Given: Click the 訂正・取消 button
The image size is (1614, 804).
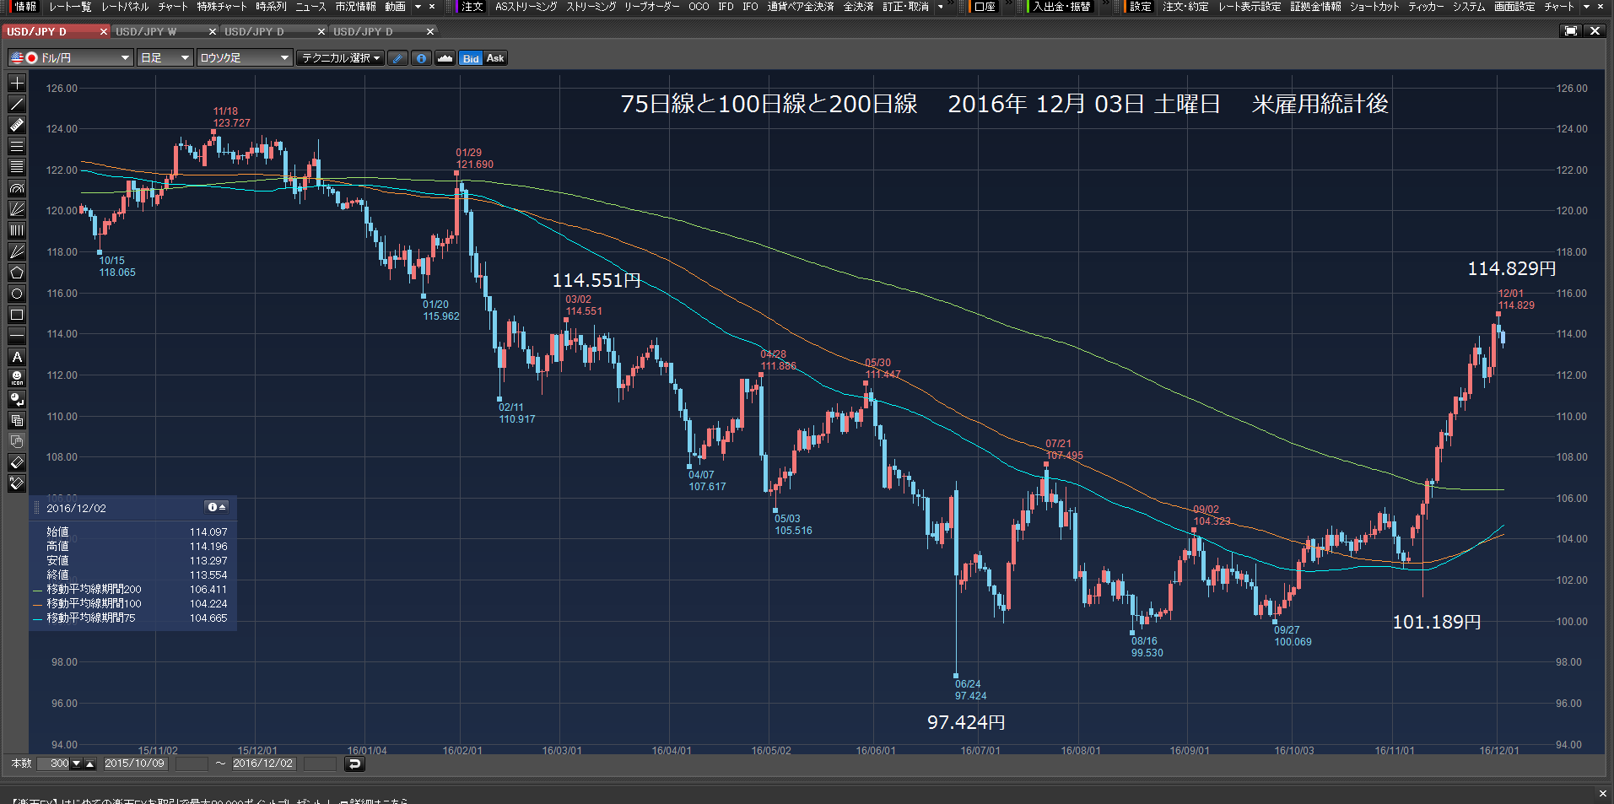Looking at the screenshot, I should coord(906,7).
